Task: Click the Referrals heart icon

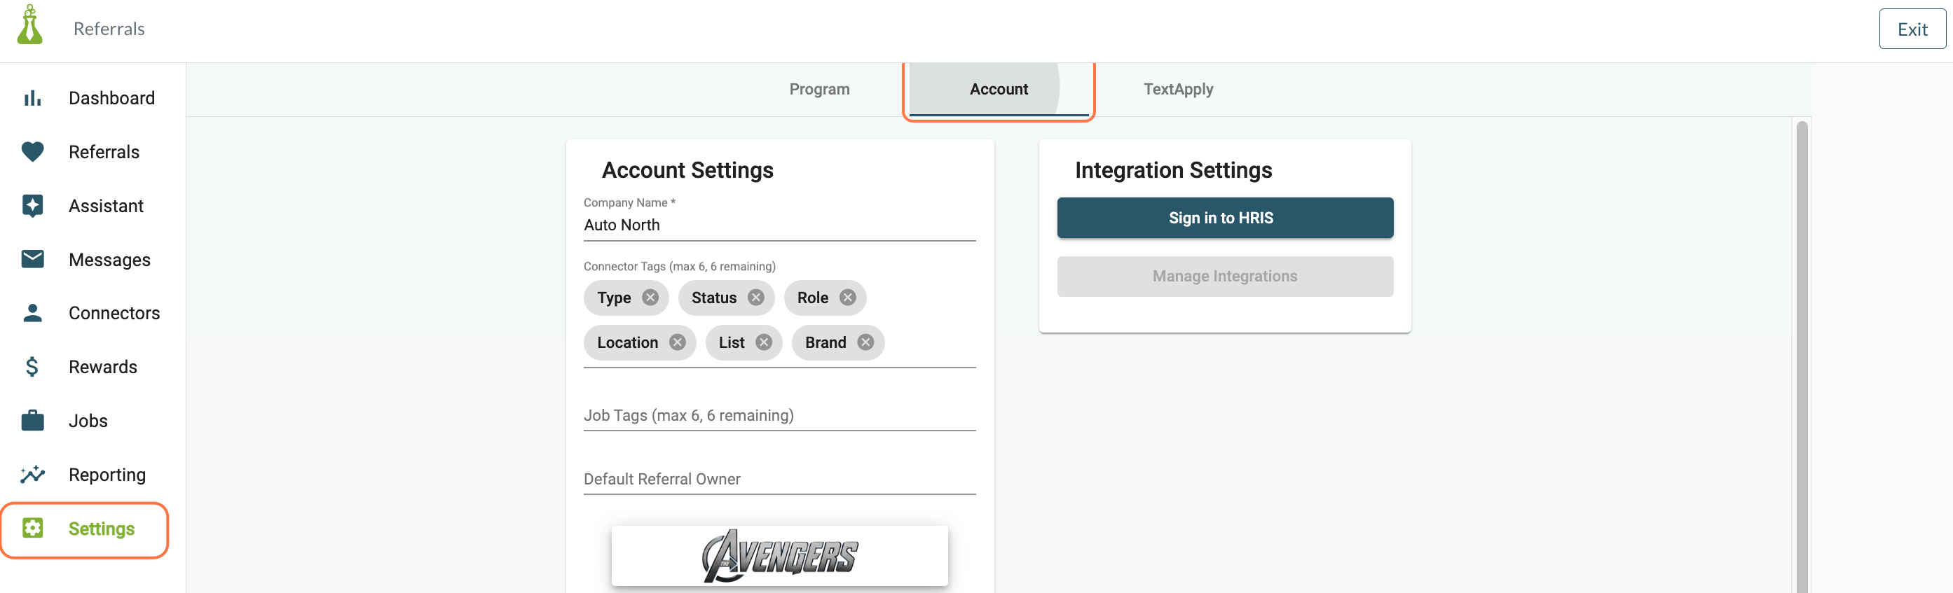Action: click(x=33, y=152)
